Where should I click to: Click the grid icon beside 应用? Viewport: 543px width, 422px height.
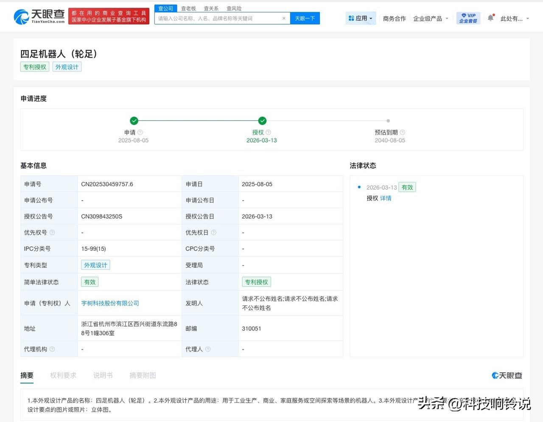click(351, 18)
